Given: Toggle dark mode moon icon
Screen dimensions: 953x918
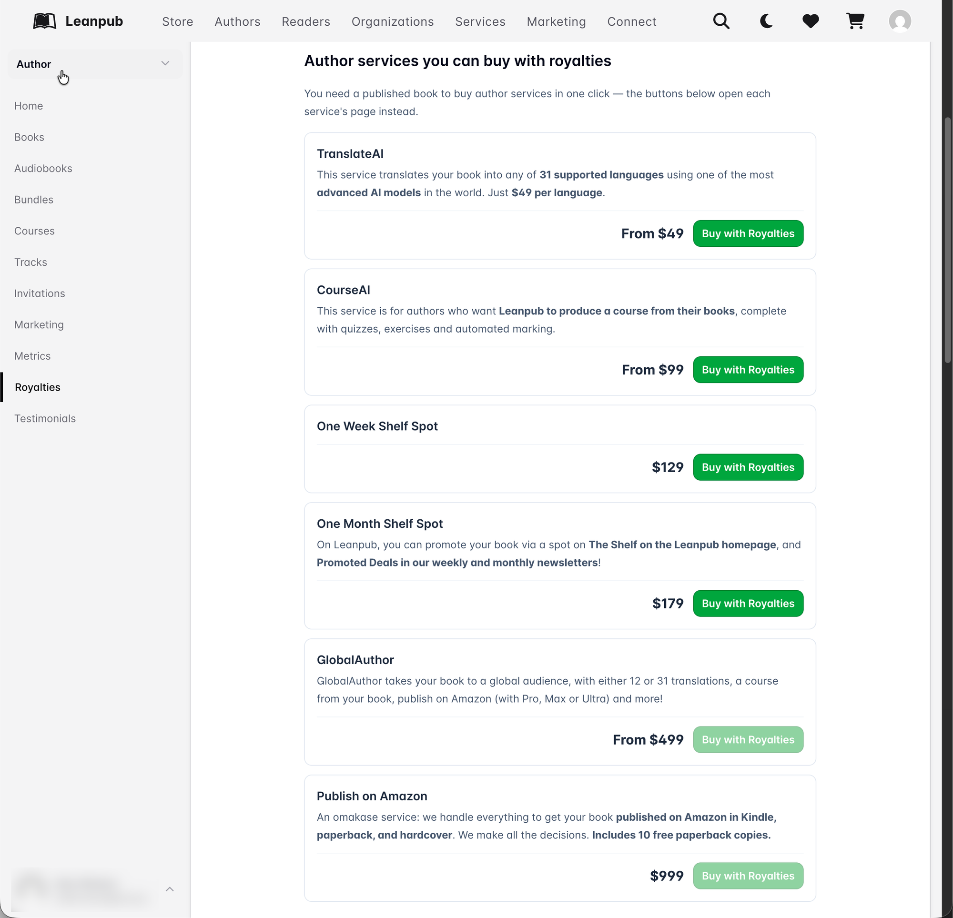Looking at the screenshot, I should (x=766, y=21).
